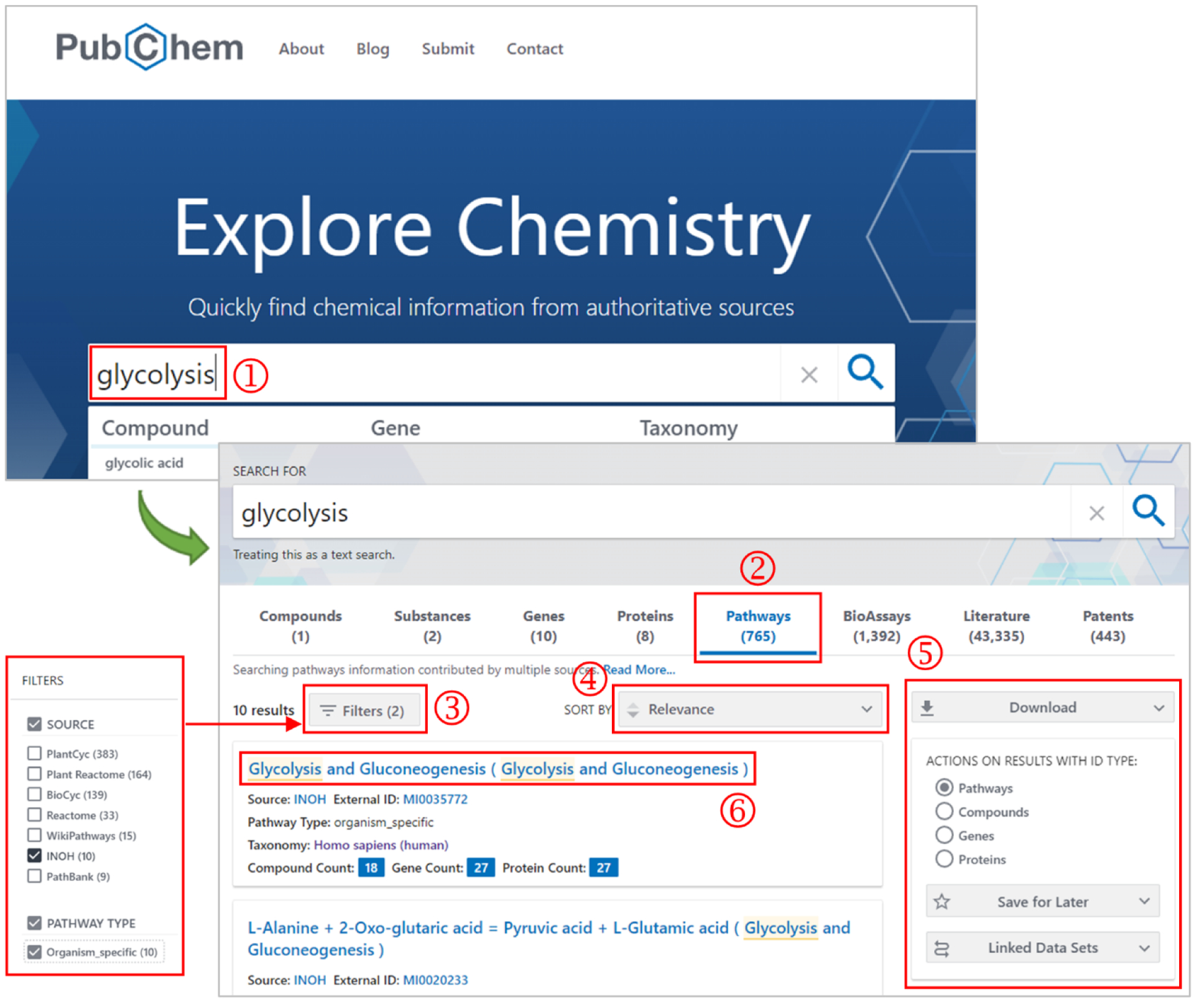Image resolution: width=1194 pixels, height=1002 pixels.
Task: Check the BioCyc (139) filter
Action: pyautogui.click(x=34, y=794)
